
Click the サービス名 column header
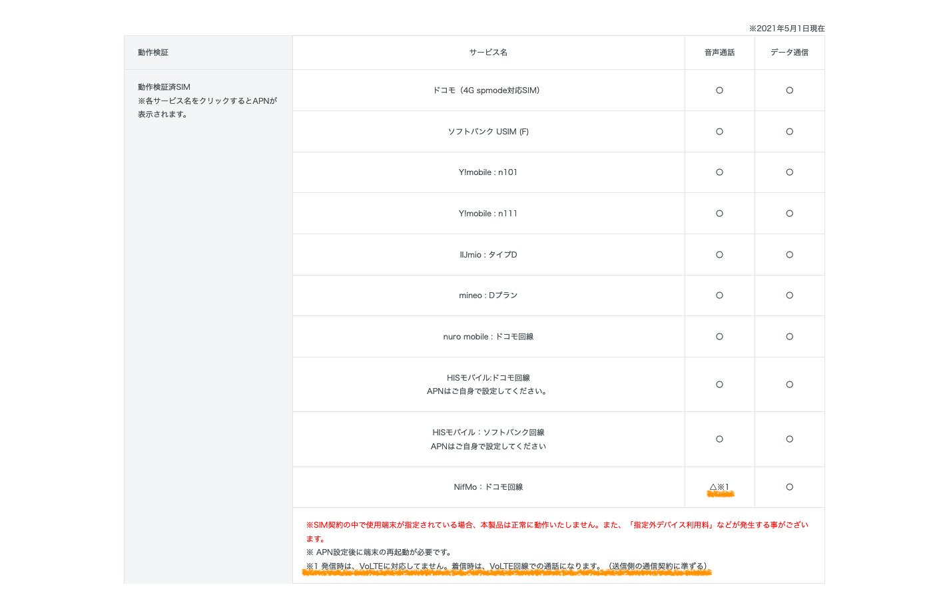[x=487, y=53]
